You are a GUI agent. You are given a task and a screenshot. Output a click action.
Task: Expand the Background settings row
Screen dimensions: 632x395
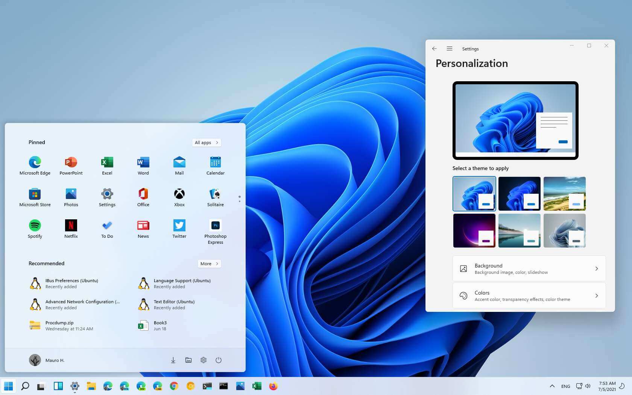click(529, 269)
